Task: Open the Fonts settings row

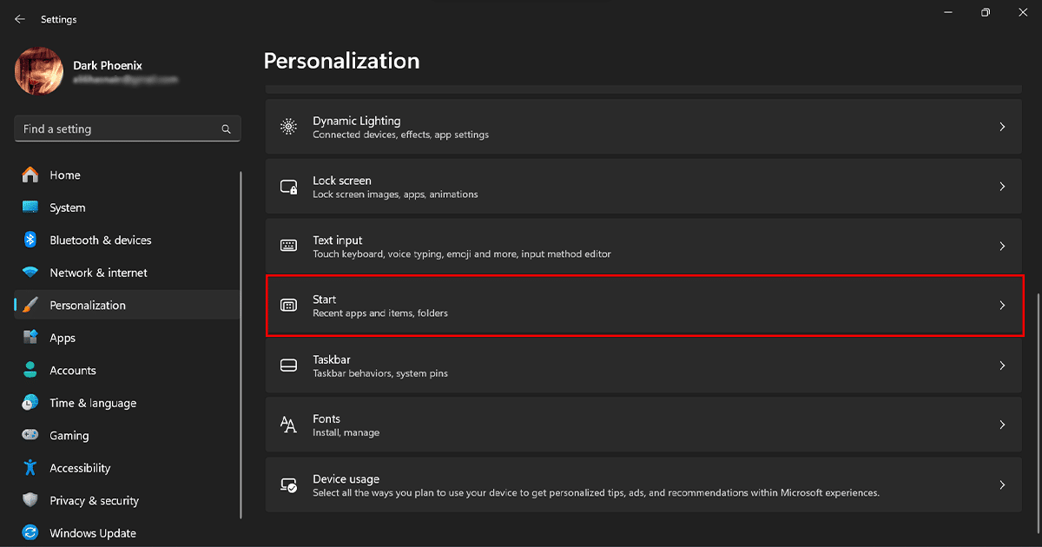Action: tap(643, 425)
